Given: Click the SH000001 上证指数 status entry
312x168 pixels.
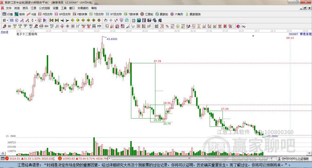Looking at the screenshot, I should 295,159.
